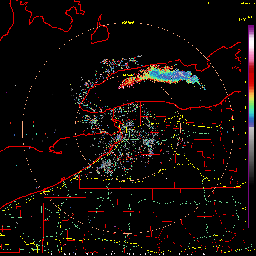Click the -5 value on color scale
Screen dimensions: 256x256
tap(244, 184)
